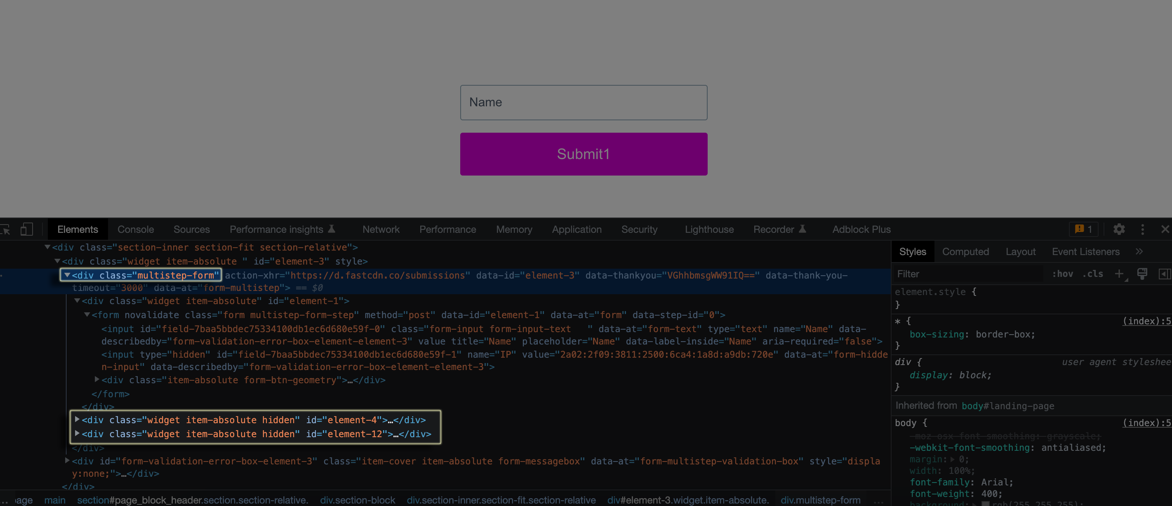The image size is (1172, 506).
Task: Open the rendering emulations paintbrush icon
Action: tap(1142, 274)
